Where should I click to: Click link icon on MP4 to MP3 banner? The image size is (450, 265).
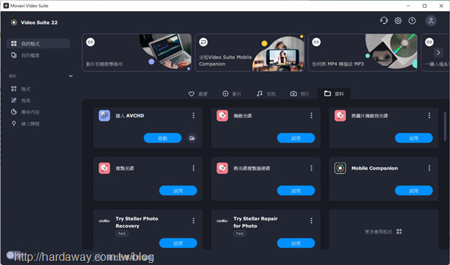coord(316,42)
